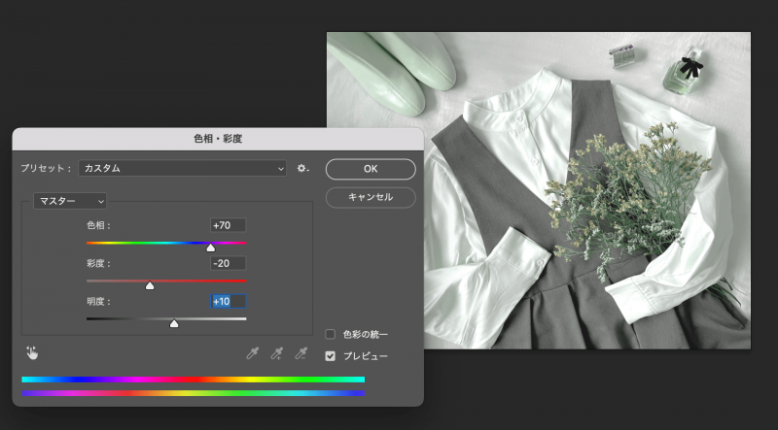Expand the マスター channel dropdown
Screen dimensions: 778x430
(x=70, y=201)
